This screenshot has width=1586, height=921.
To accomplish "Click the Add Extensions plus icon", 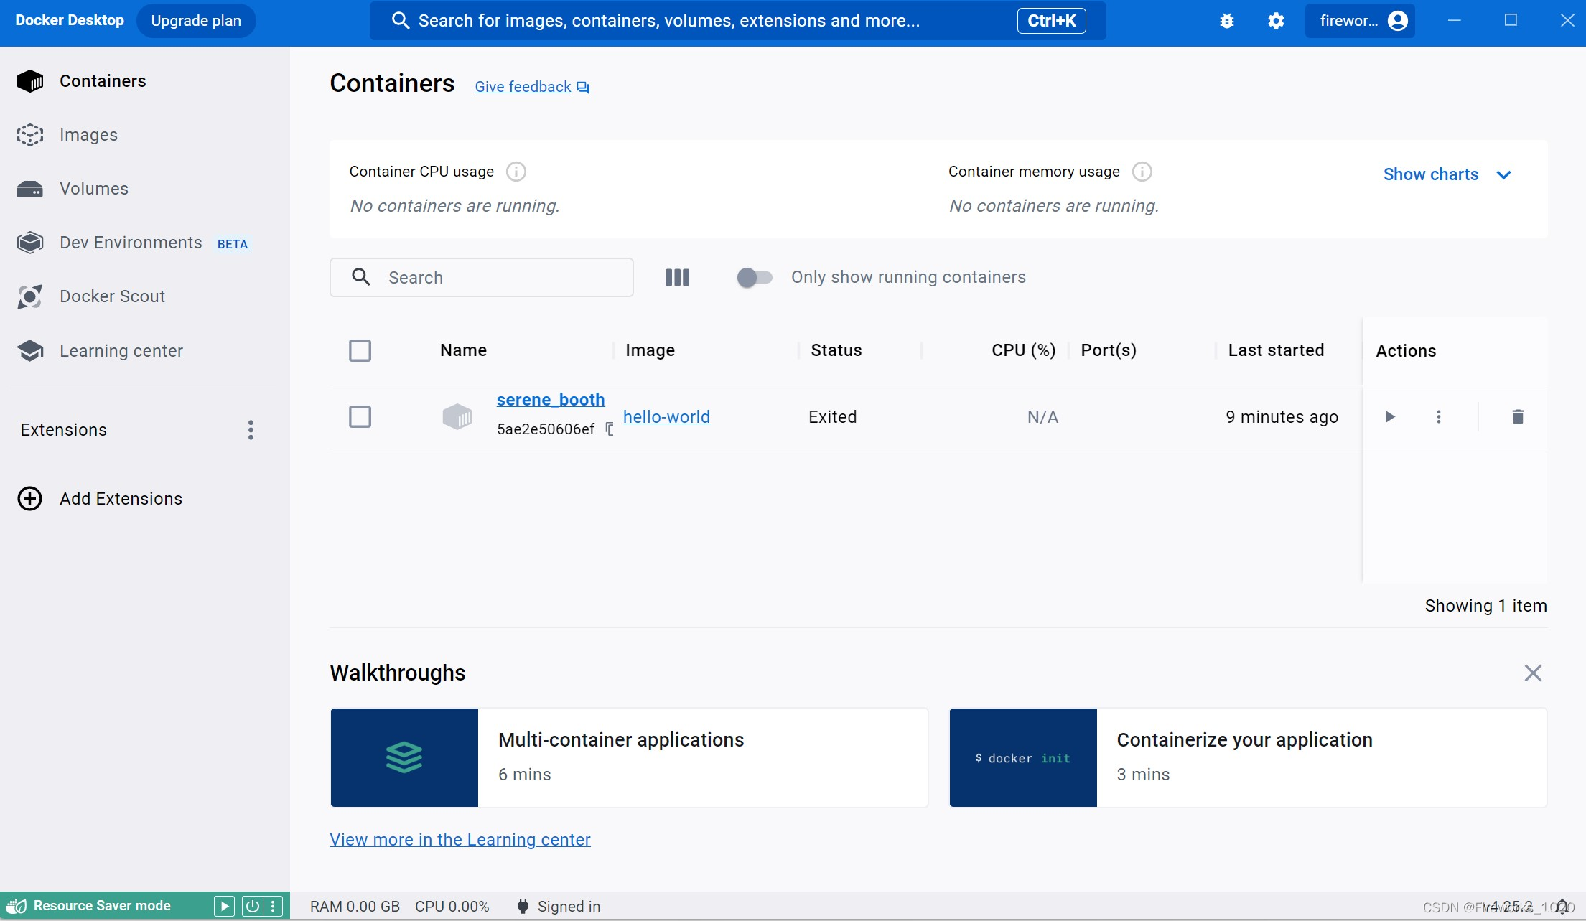I will pos(29,499).
